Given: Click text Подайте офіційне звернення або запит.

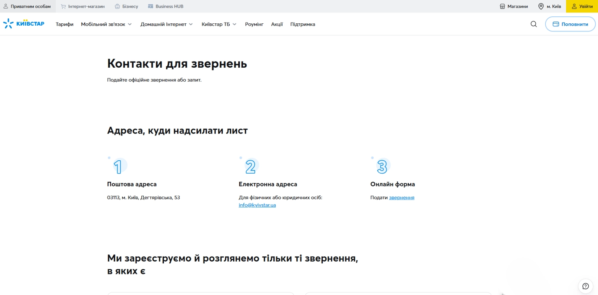Looking at the screenshot, I should pos(154,80).
